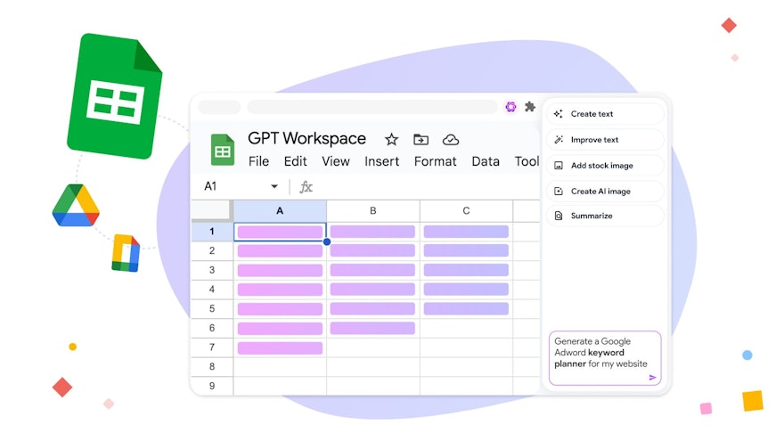The height and width of the screenshot is (441, 784).
Task: Click the Google Docs colorful icon
Action: (126, 253)
